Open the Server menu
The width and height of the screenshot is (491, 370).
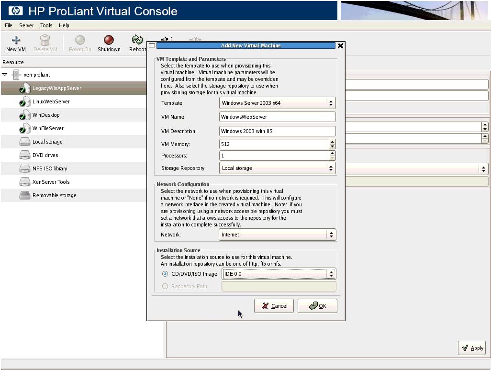26,25
